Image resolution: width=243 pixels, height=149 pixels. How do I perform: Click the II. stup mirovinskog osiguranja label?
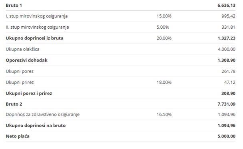pos(37,27)
